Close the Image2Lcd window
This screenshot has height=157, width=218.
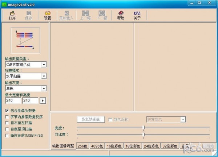[210, 3]
